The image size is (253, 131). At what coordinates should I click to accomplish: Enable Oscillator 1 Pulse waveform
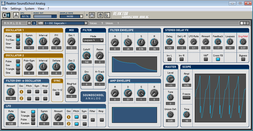click(18, 36)
